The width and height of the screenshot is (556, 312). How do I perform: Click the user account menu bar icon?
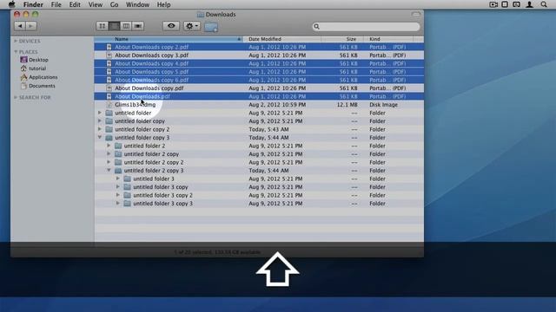click(x=529, y=4)
